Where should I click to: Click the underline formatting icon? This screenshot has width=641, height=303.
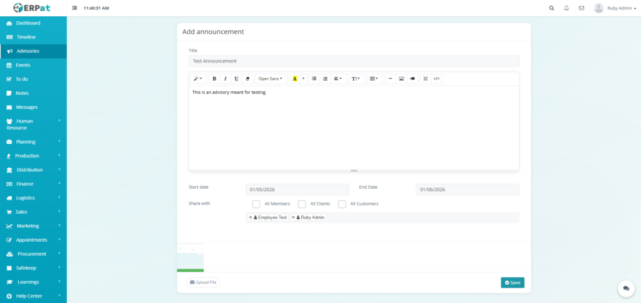pos(236,79)
